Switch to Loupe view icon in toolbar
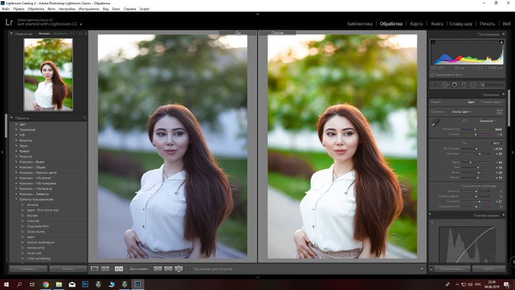This screenshot has height=290, width=515. coord(94,269)
